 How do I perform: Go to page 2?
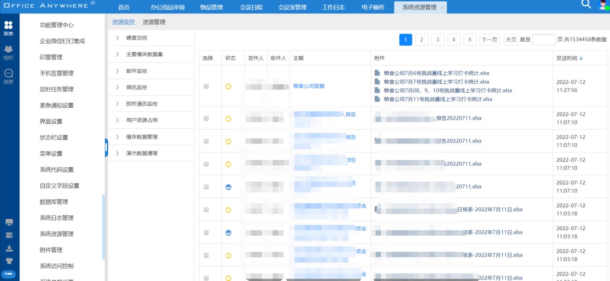[421, 40]
